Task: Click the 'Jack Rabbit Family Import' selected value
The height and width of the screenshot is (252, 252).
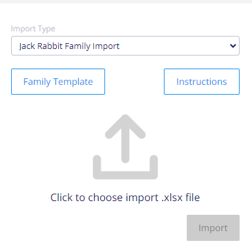Action: coord(69,46)
